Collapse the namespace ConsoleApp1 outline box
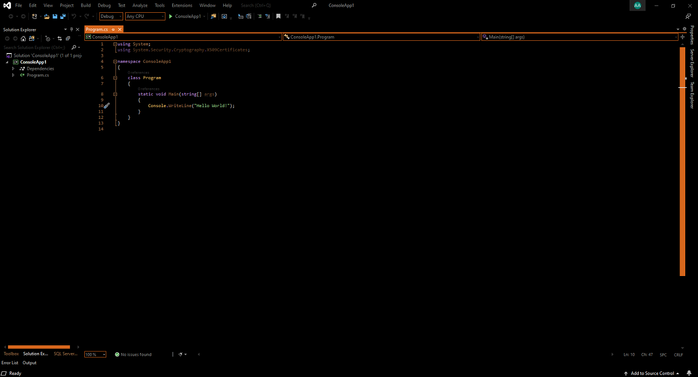 [x=115, y=61]
